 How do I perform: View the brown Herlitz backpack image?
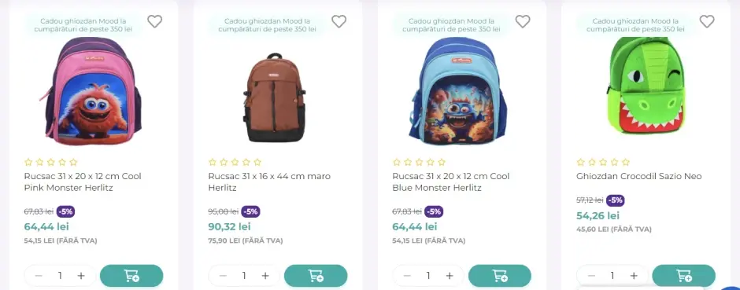[x=274, y=97]
